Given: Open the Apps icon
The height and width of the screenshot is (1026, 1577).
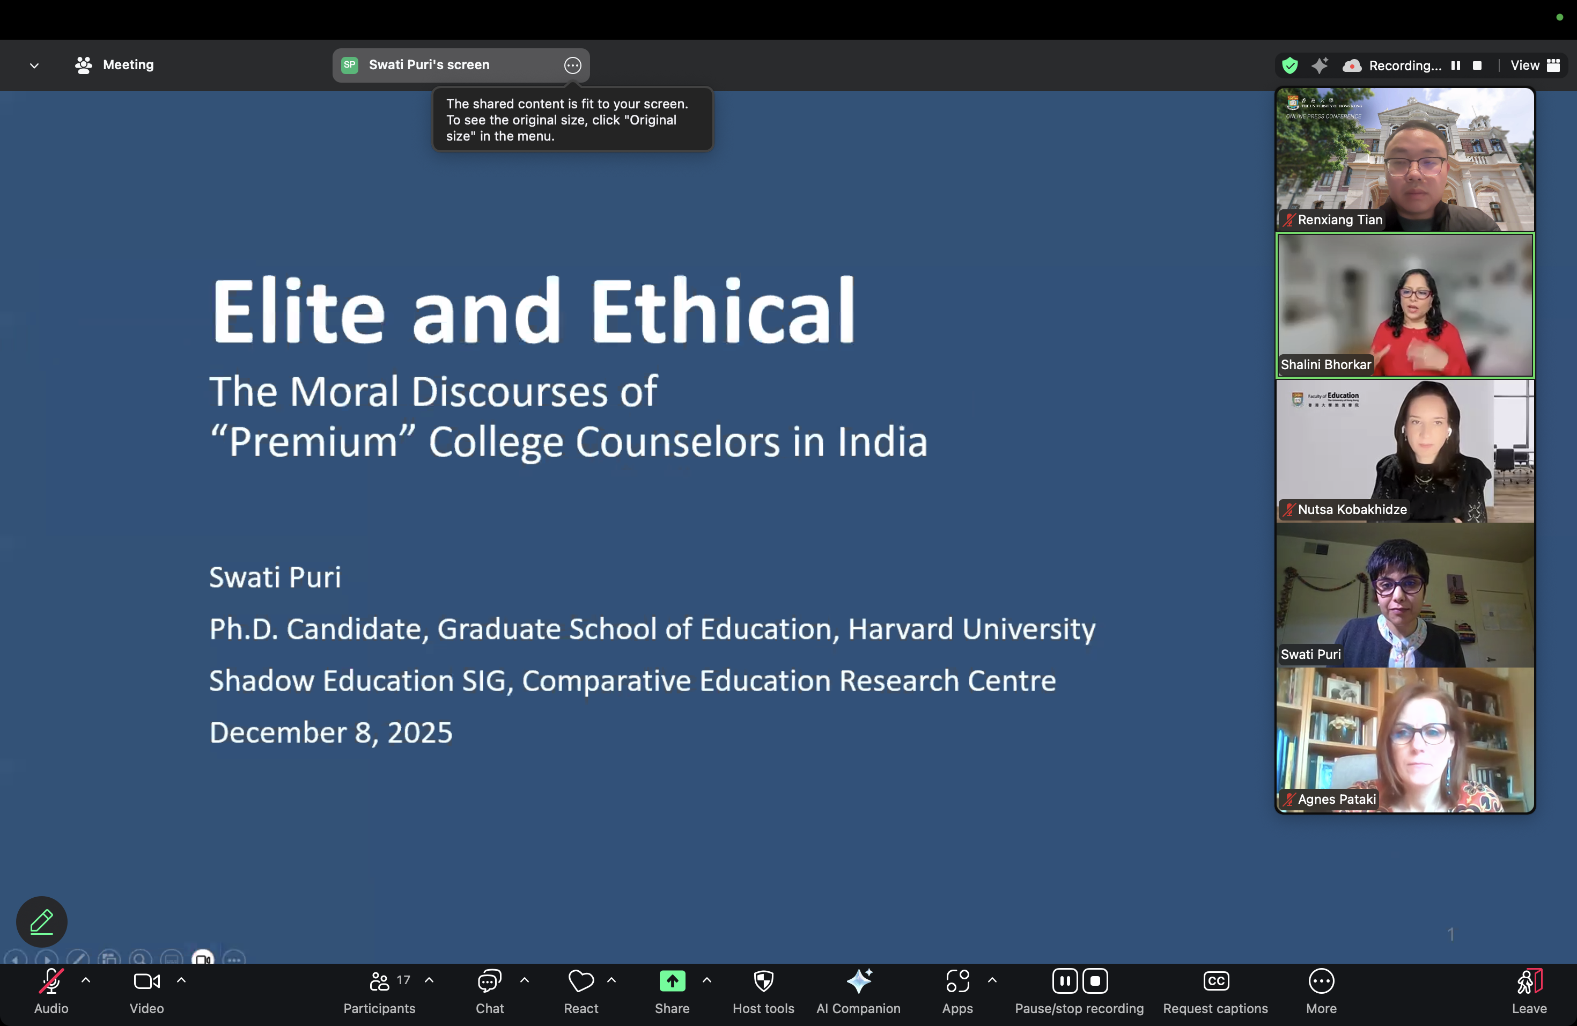Looking at the screenshot, I should (x=957, y=981).
